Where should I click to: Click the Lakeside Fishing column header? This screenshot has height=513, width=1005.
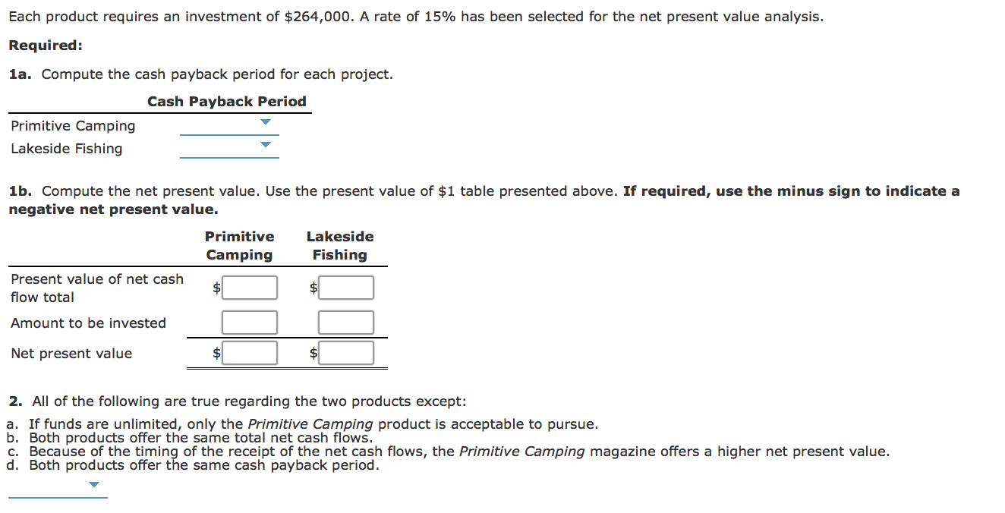[339, 245]
